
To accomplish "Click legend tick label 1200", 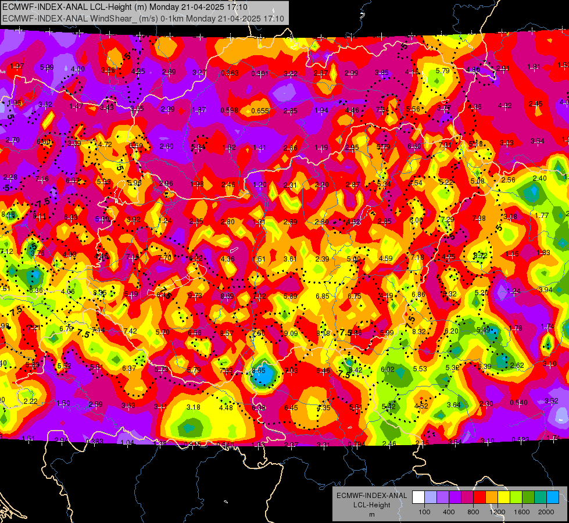I will point(497,512).
